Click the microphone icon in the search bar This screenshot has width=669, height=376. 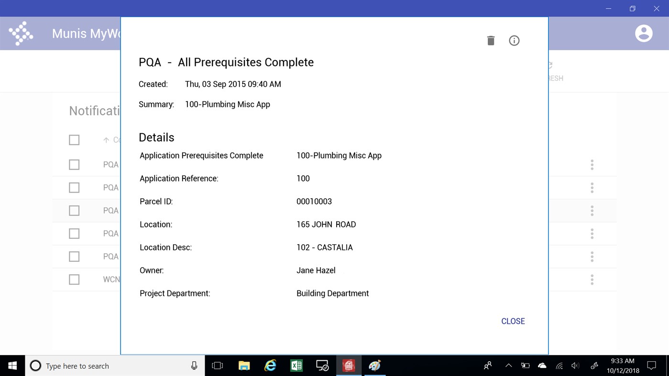tap(194, 365)
